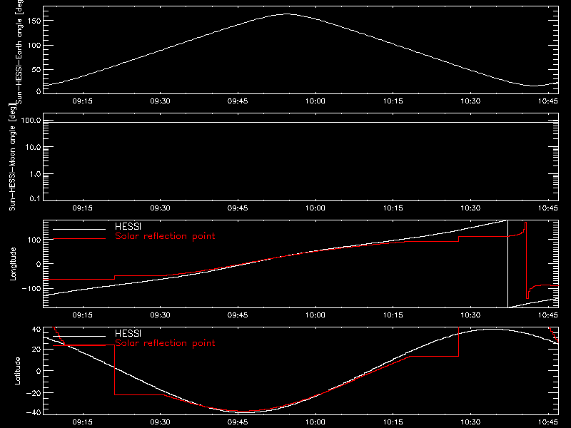Viewport: 571px width, 428px height.
Task: Click the vertical white longitude wrap line
Action: click(507, 264)
